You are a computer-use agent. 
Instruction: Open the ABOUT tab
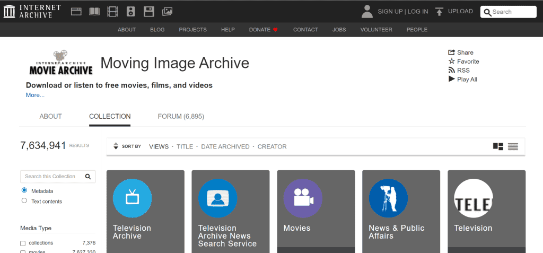tap(50, 117)
